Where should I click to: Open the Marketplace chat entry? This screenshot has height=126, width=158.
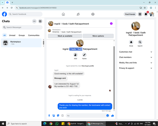(21, 43)
